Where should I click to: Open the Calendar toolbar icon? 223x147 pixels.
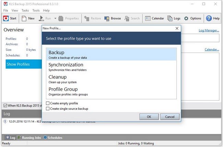[148, 18]
